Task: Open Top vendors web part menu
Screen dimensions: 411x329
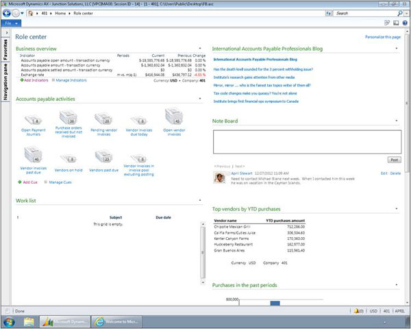Action: (397, 208)
